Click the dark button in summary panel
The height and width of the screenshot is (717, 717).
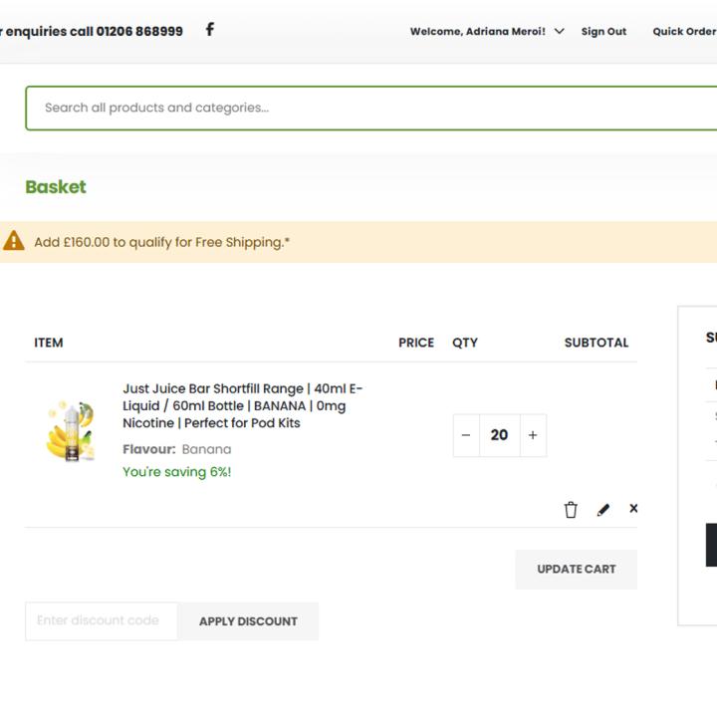click(711, 545)
